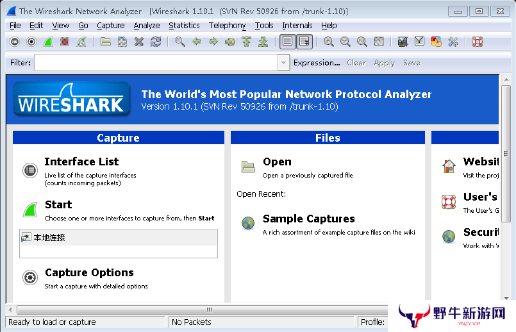Jump to the last packet icon

pyautogui.click(x=263, y=42)
